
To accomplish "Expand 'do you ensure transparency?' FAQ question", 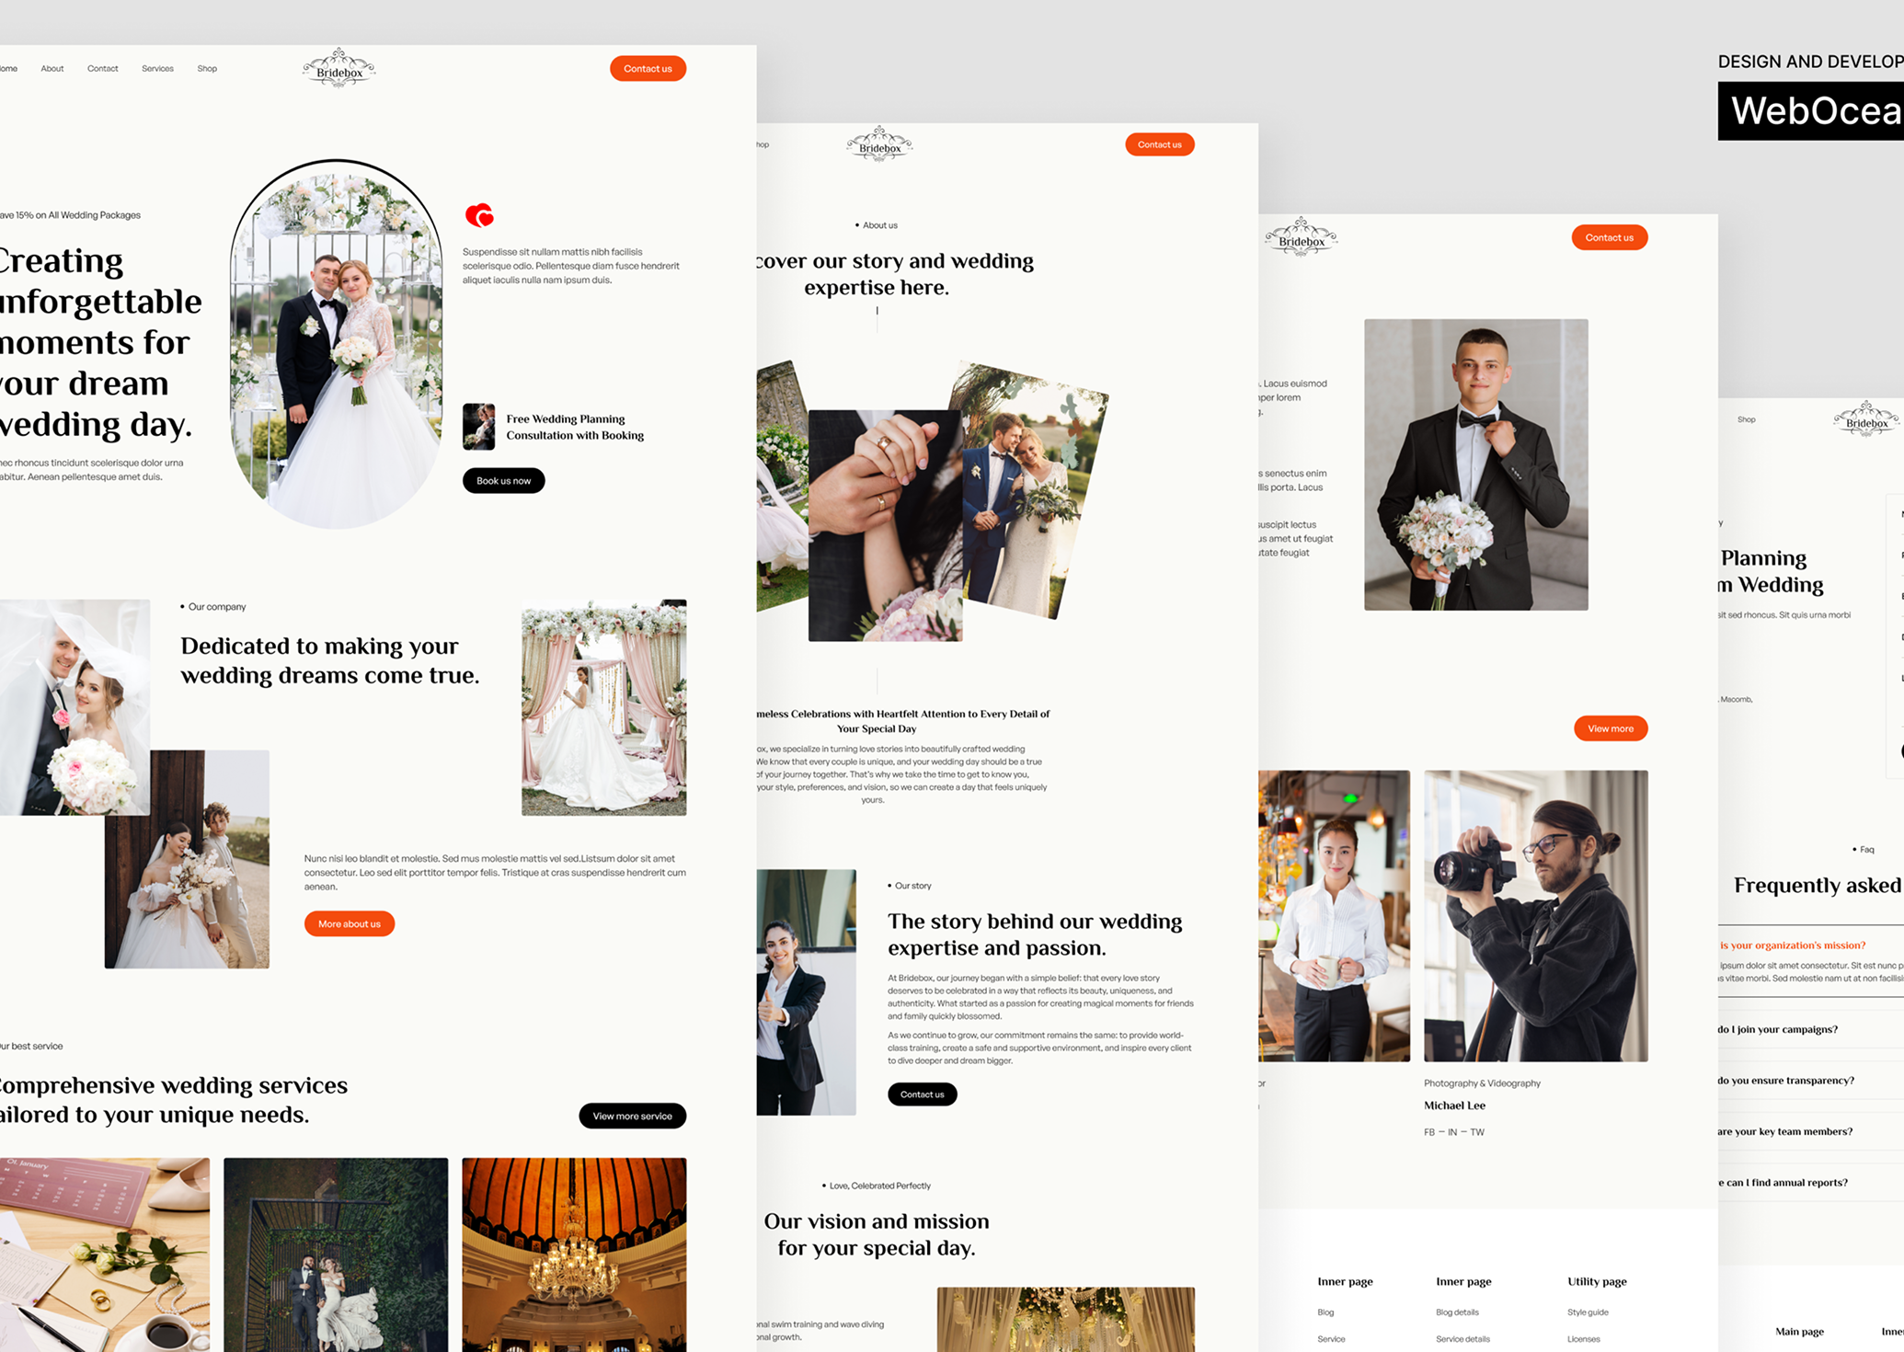I will pyautogui.click(x=1785, y=1081).
